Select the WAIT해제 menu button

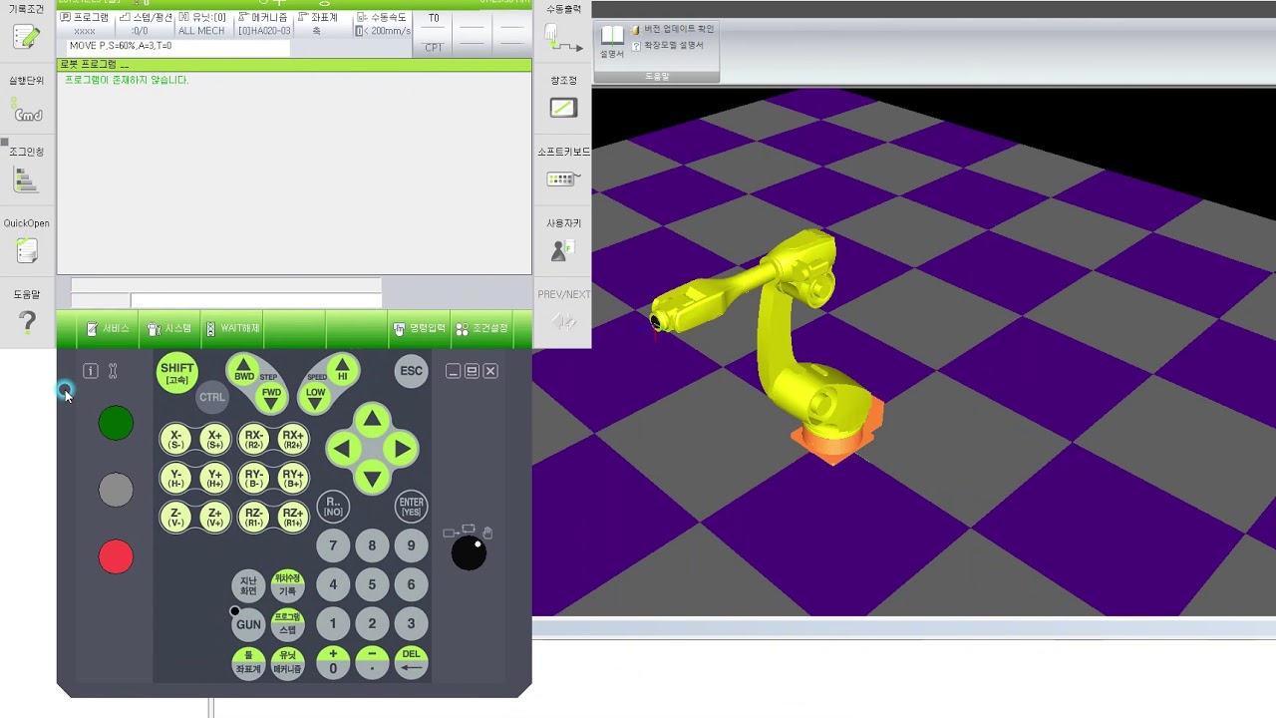pyautogui.click(x=232, y=328)
